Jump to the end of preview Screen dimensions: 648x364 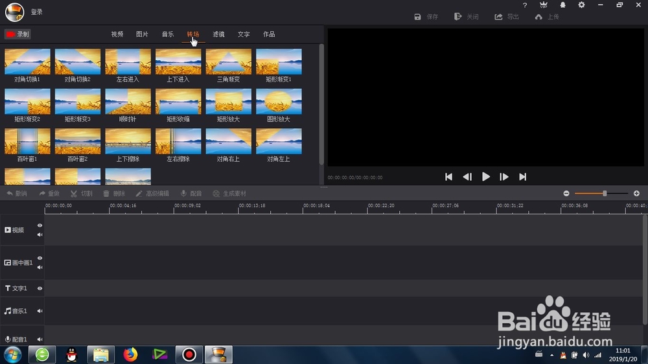pyautogui.click(x=522, y=177)
